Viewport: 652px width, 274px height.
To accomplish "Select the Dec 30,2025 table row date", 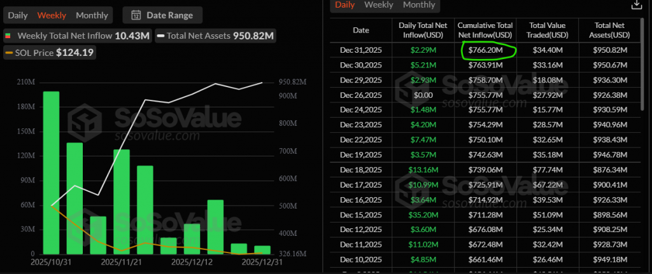I will tap(360, 64).
